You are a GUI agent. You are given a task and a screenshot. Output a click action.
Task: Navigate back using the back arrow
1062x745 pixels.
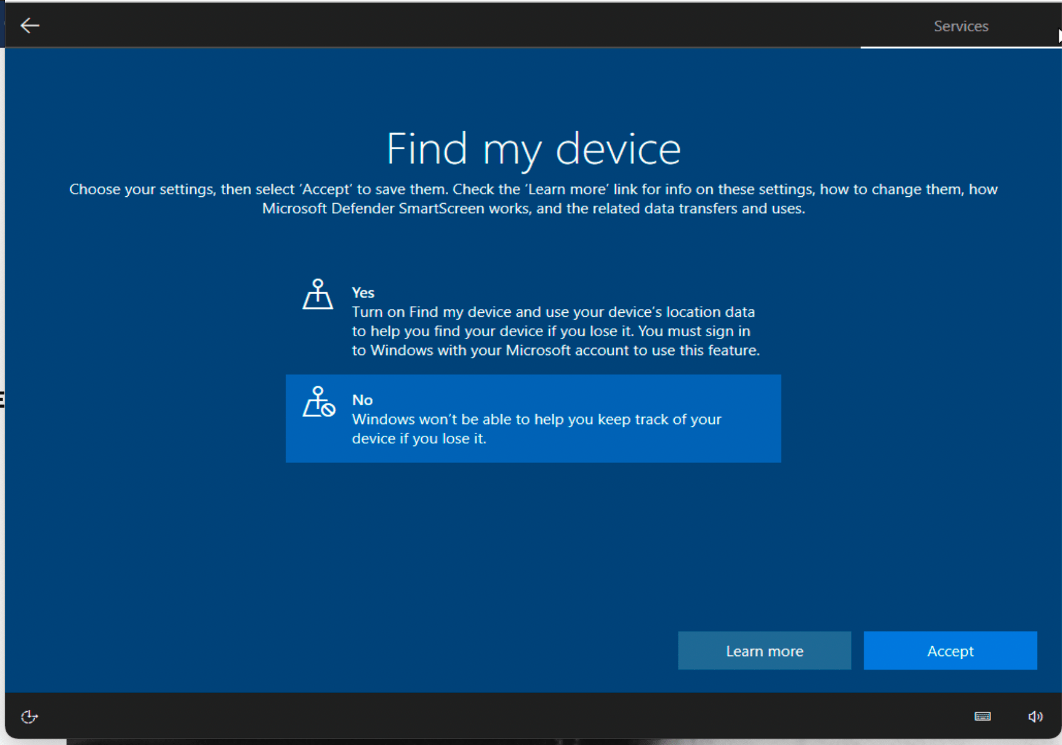click(x=29, y=26)
